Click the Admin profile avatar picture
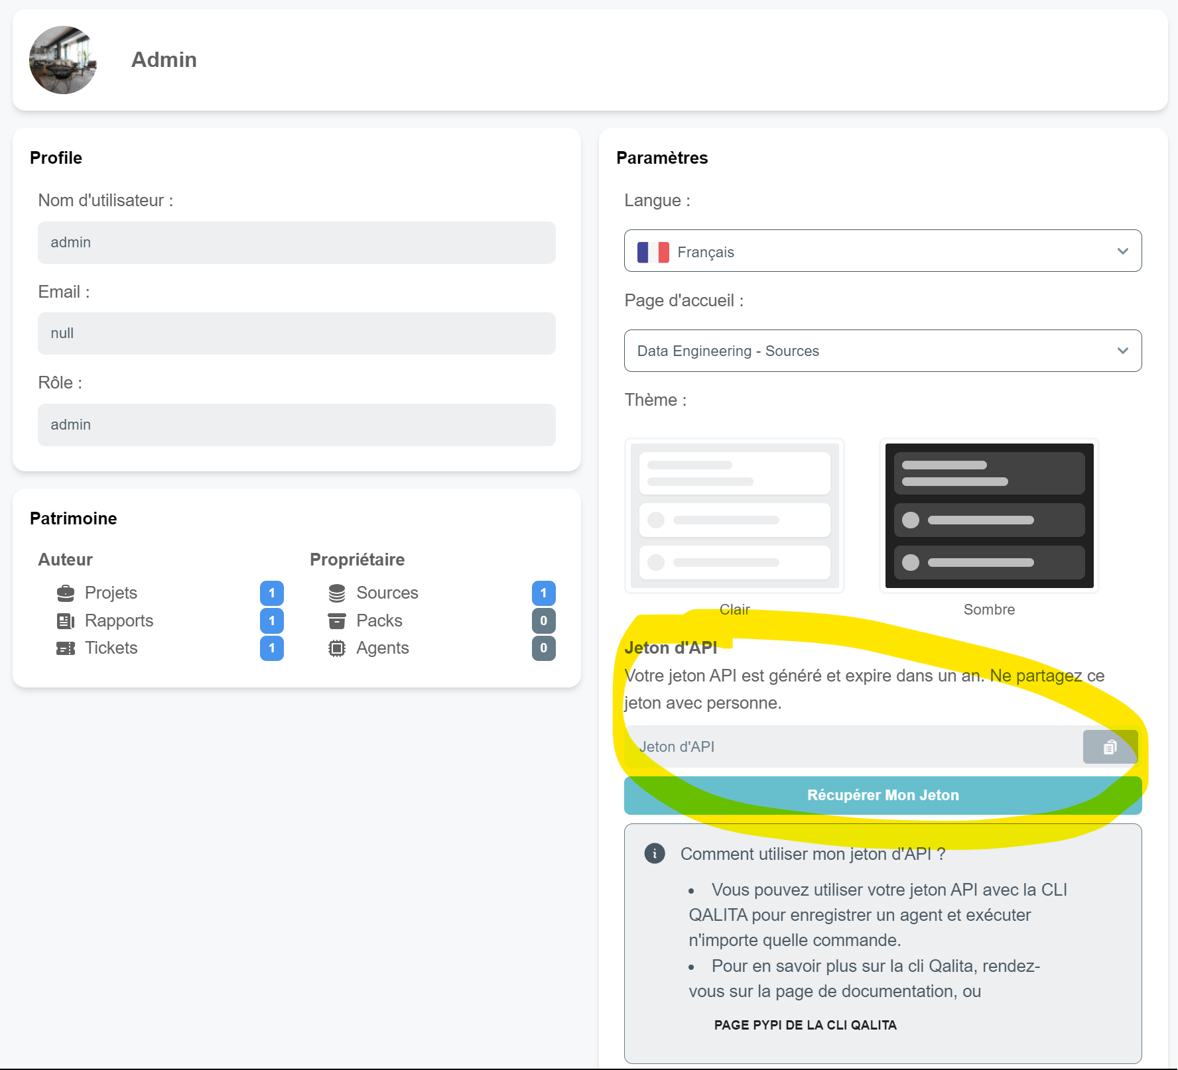 point(63,60)
